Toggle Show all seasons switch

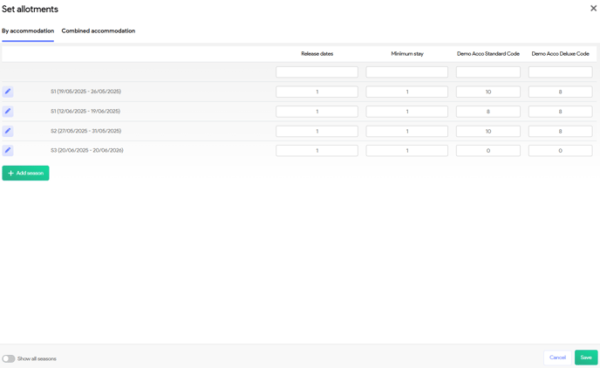pyautogui.click(x=9, y=358)
